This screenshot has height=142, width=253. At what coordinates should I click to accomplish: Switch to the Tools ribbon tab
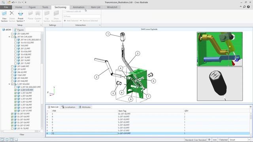pyautogui.click(x=45, y=7)
